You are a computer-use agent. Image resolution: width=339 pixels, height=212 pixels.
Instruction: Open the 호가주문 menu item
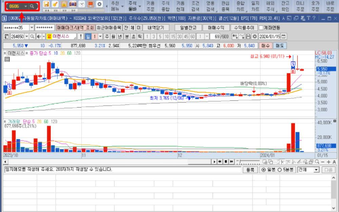pos(315,6)
